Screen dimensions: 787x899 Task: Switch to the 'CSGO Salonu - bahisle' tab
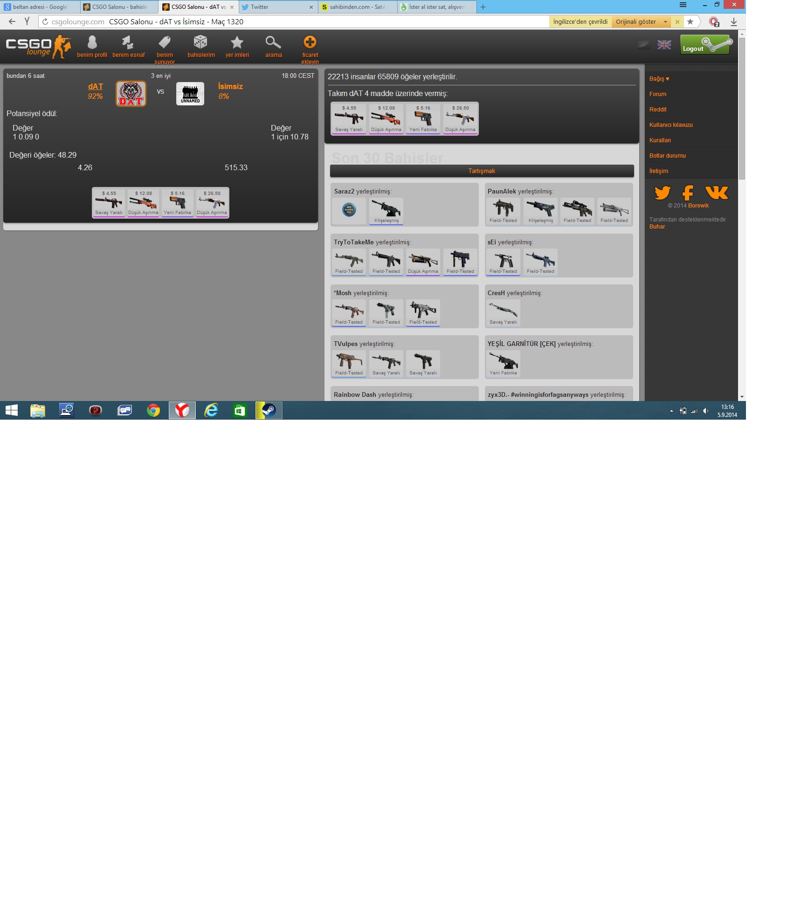(119, 7)
